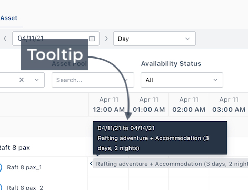Select the Raft 8 pax_1 asset
248x190 pixels.
pyautogui.click(x=24, y=167)
